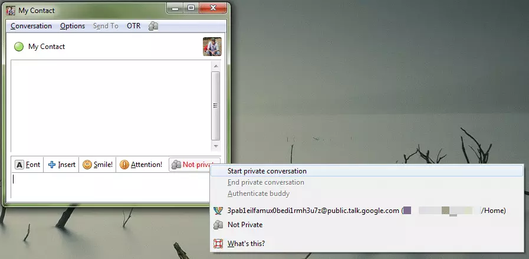Click the Pidgin icon in the title bar
Screen dimensions: 529x259
pyautogui.click(x=11, y=10)
